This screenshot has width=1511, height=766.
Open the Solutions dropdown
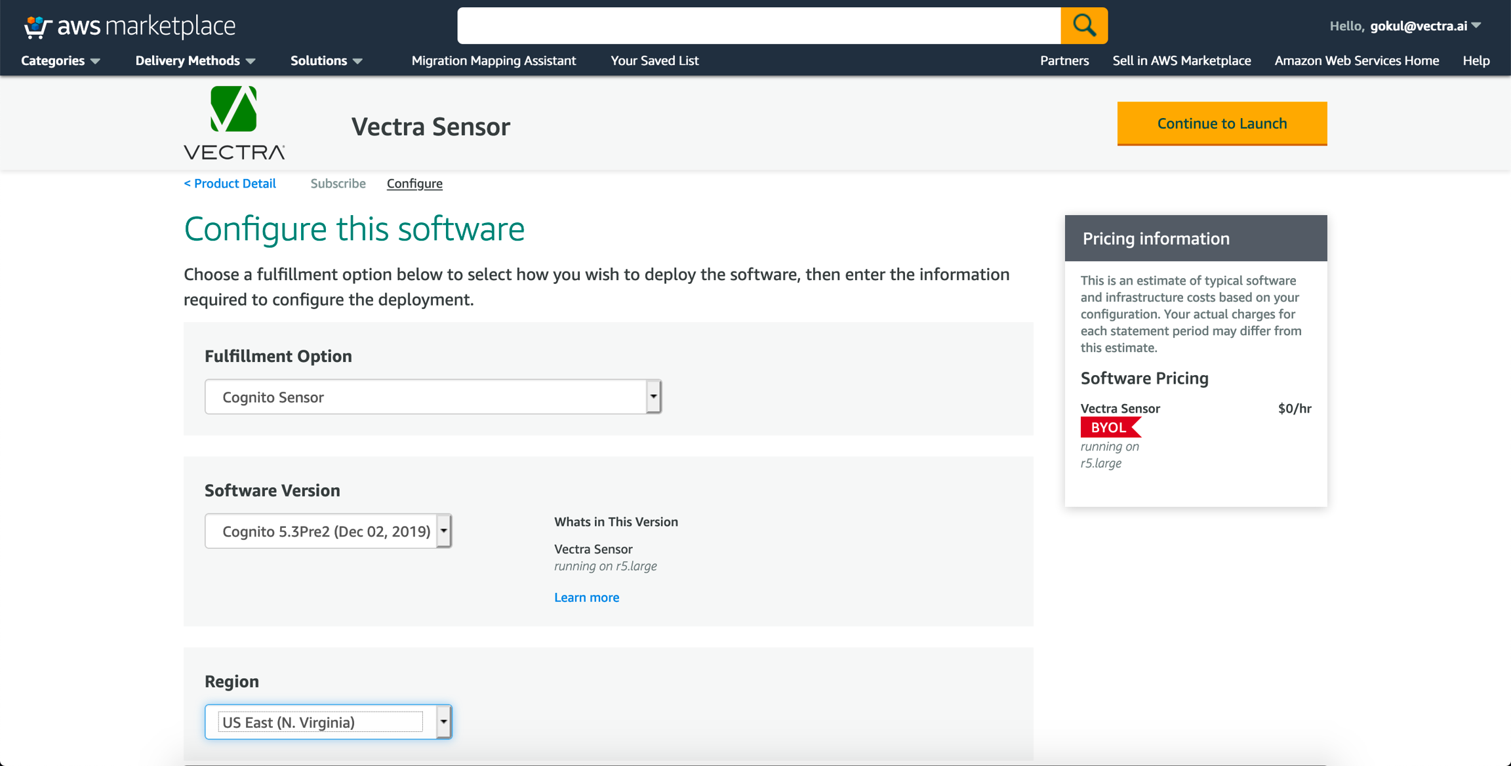click(326, 60)
